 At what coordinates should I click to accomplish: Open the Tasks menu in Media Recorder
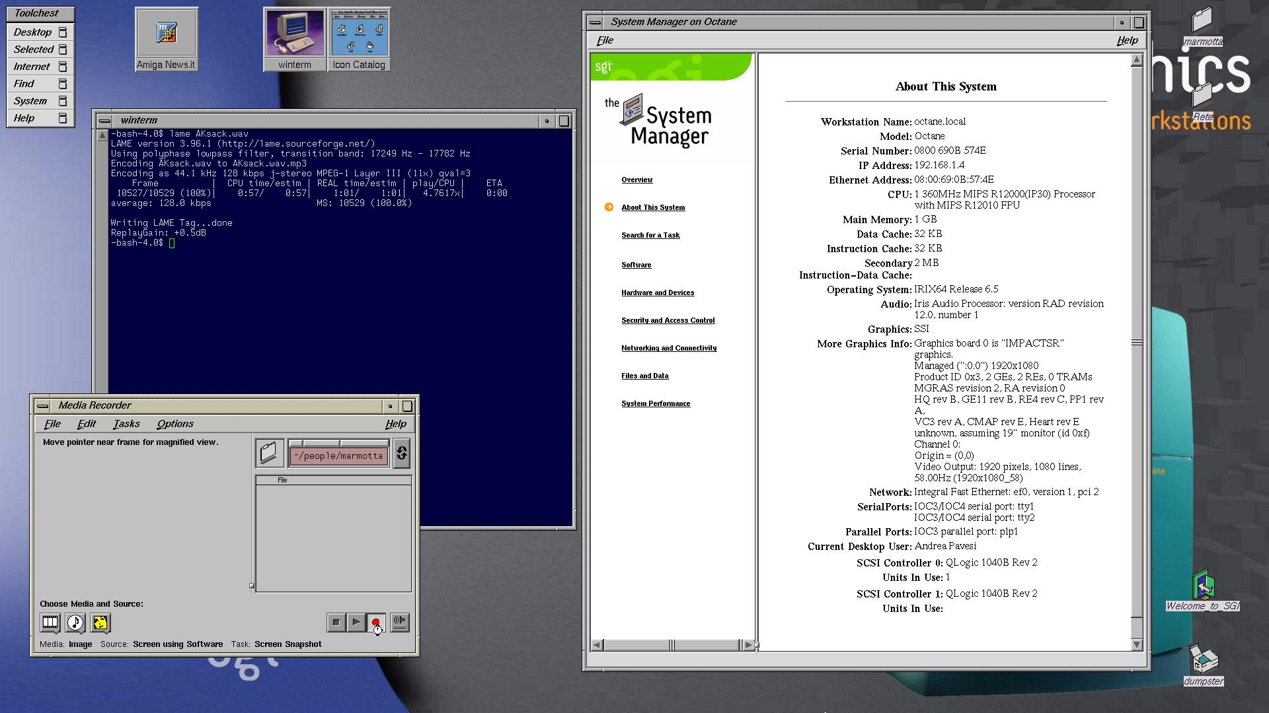coord(126,424)
